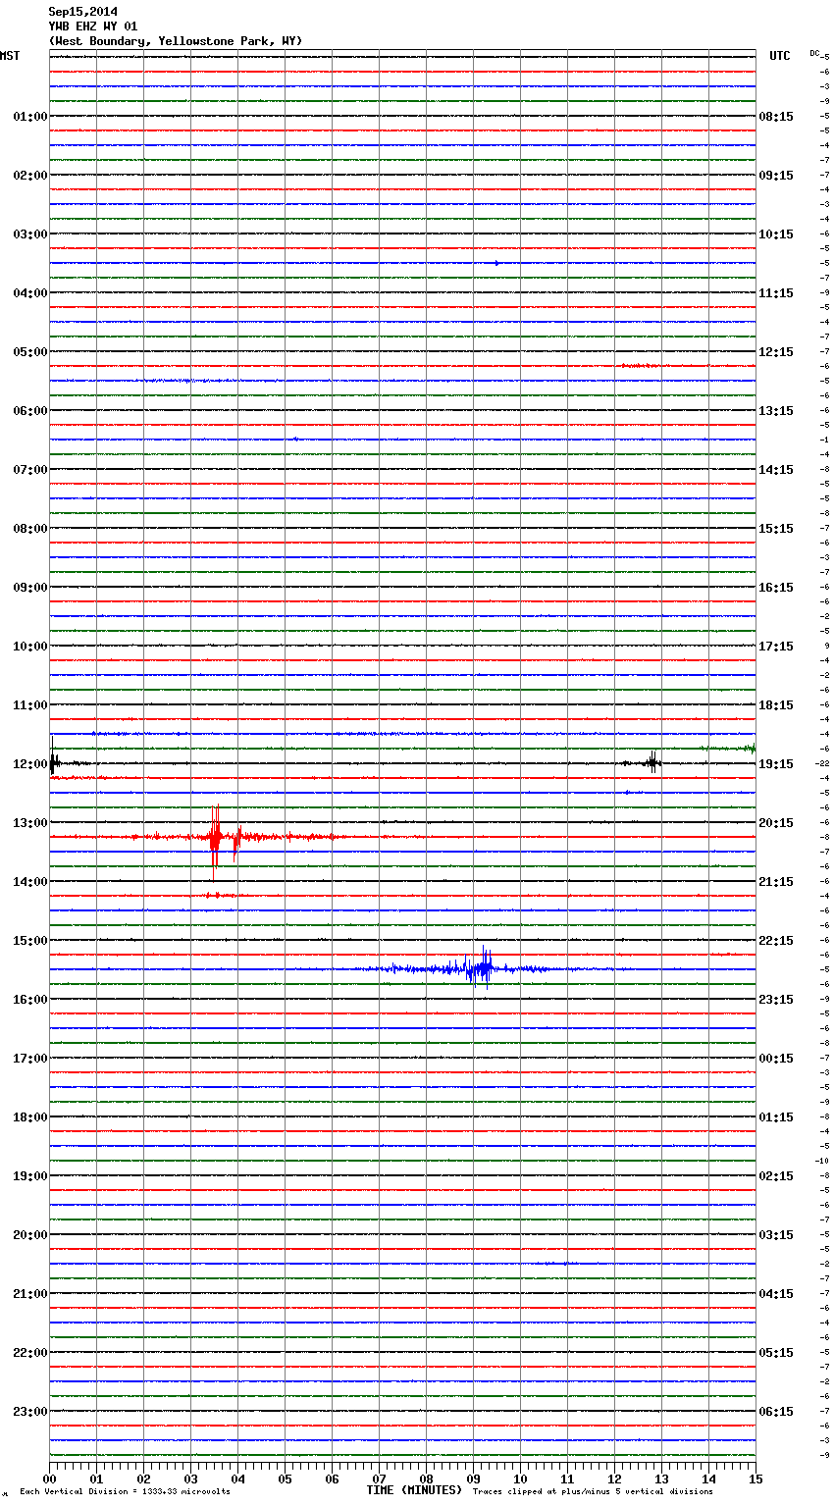
Task: Select the "23:00" MST hour label
Action: click(x=29, y=1412)
